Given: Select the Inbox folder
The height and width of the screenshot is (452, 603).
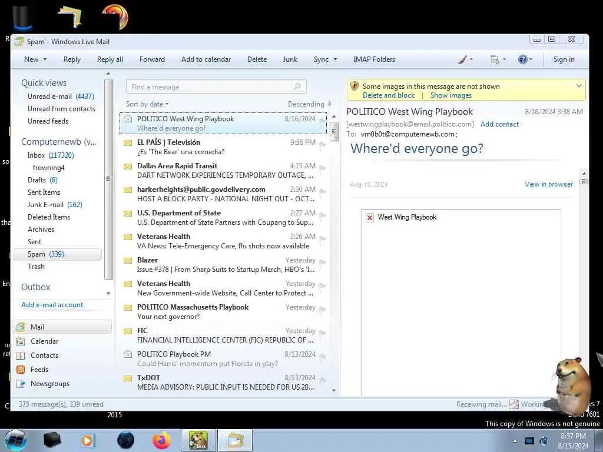Looking at the screenshot, I should tap(51, 155).
